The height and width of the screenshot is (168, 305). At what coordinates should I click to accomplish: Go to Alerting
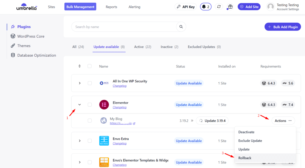(x=134, y=7)
